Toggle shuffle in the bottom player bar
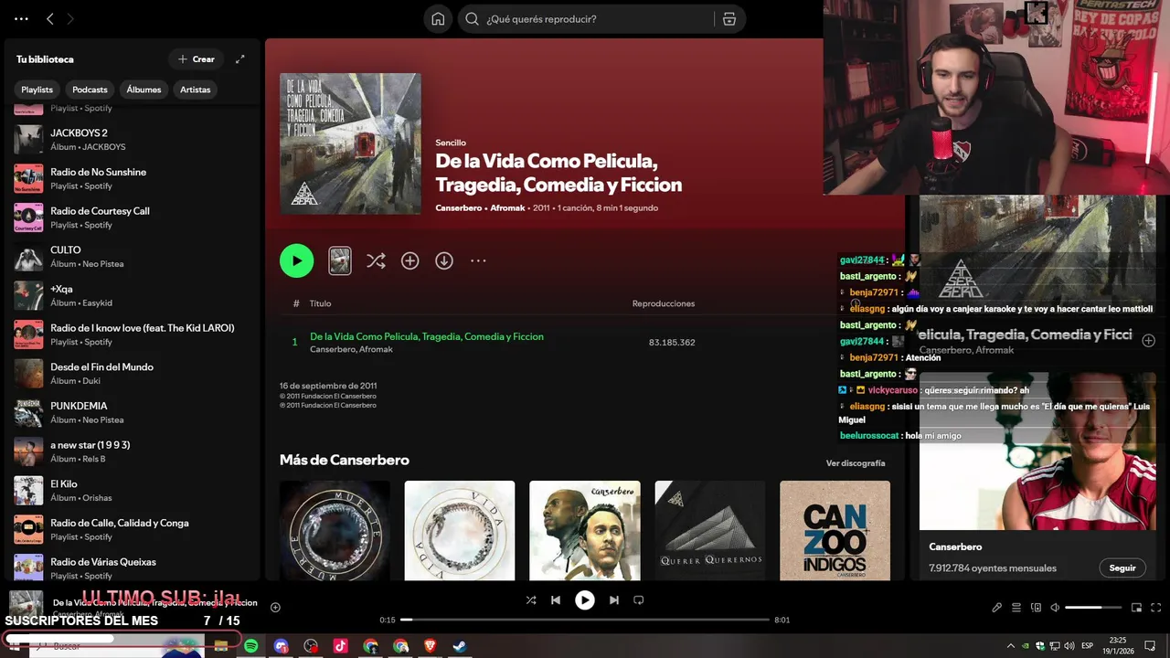This screenshot has height=658, width=1170. pos(531,600)
